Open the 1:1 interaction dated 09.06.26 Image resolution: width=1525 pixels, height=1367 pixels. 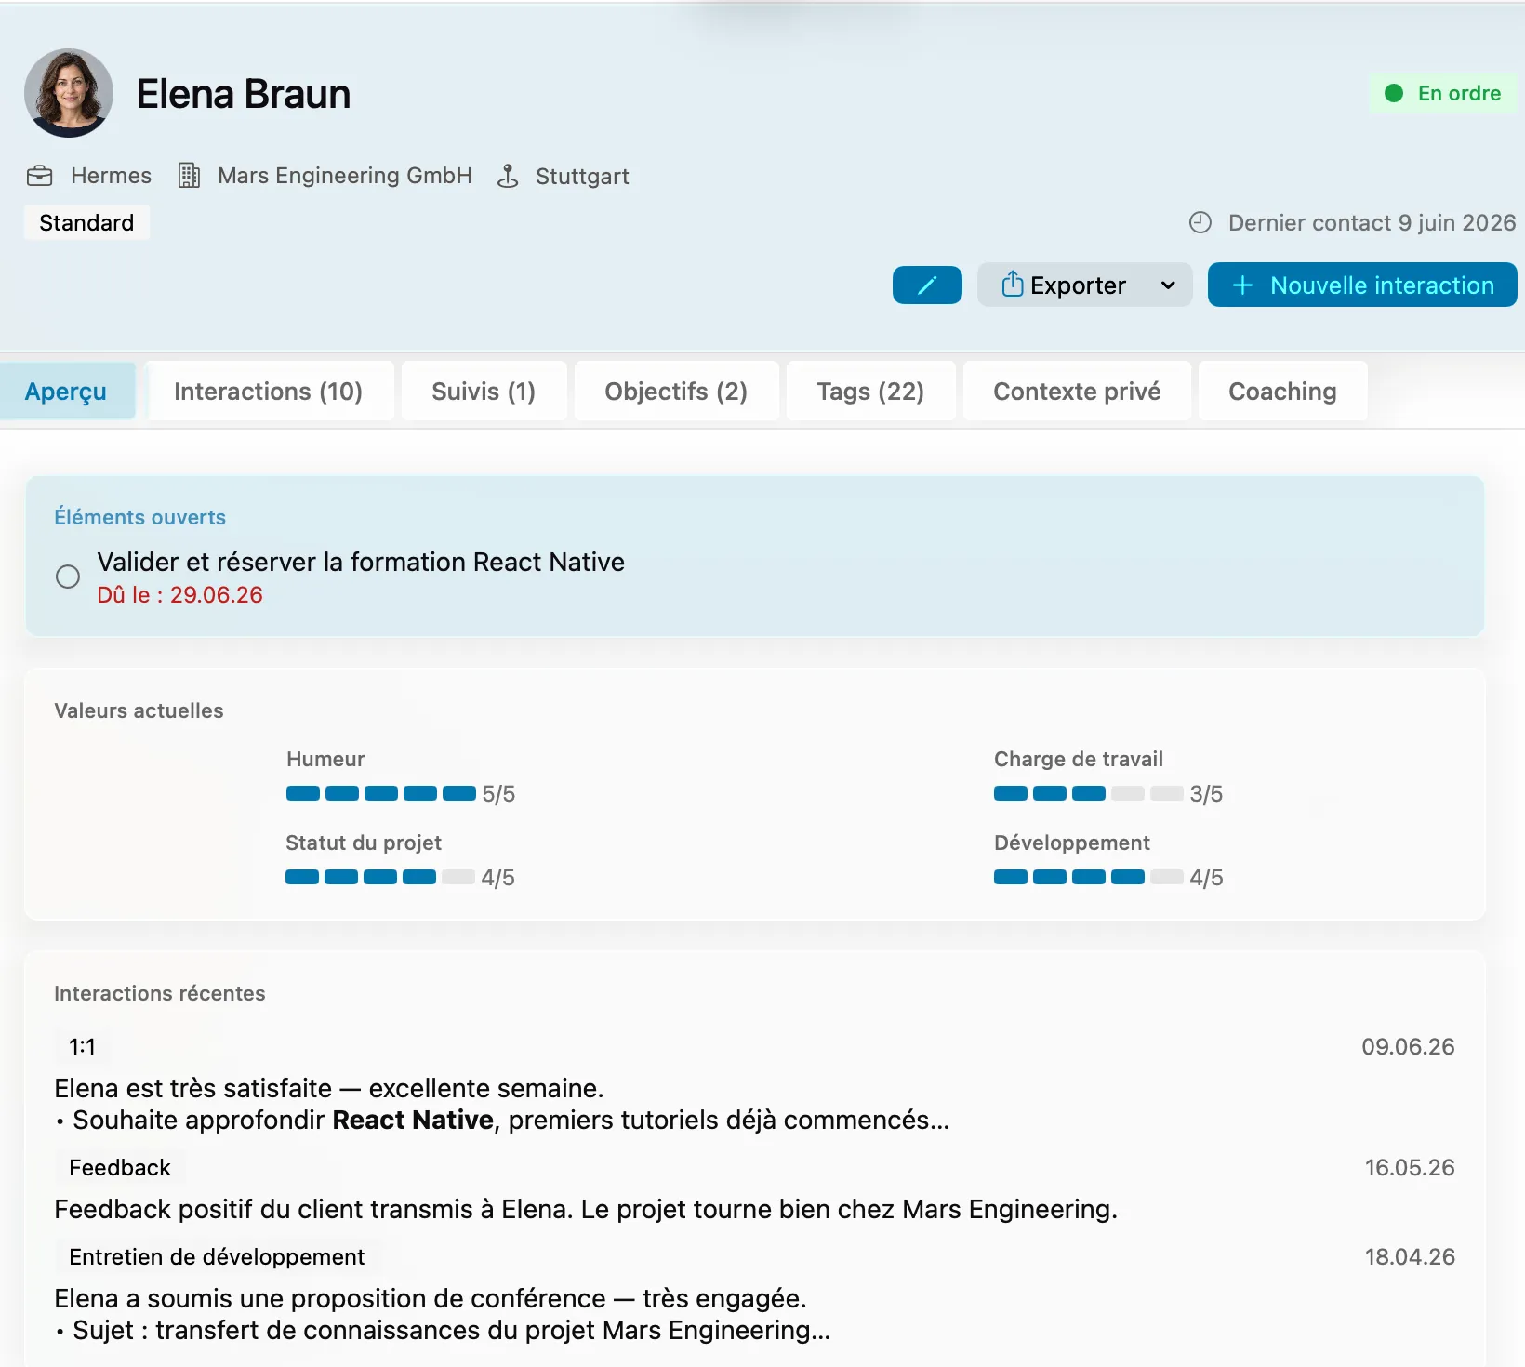point(754,1082)
